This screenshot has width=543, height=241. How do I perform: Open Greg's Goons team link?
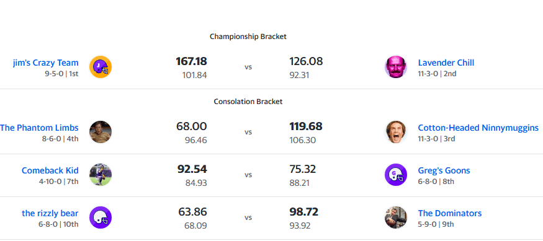coord(444,171)
